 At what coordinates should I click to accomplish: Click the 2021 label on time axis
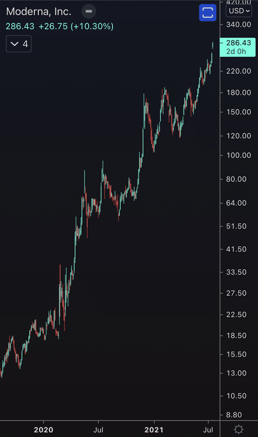(x=154, y=429)
